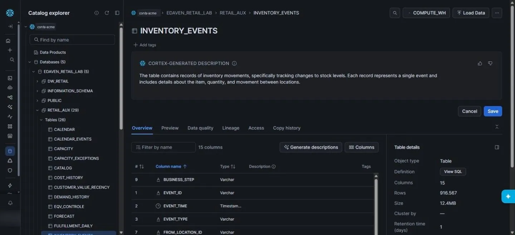
Task: Collapse the Table details side panel
Action: 497,147
